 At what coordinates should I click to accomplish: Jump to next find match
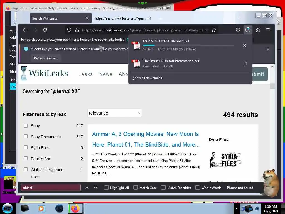point(95,188)
